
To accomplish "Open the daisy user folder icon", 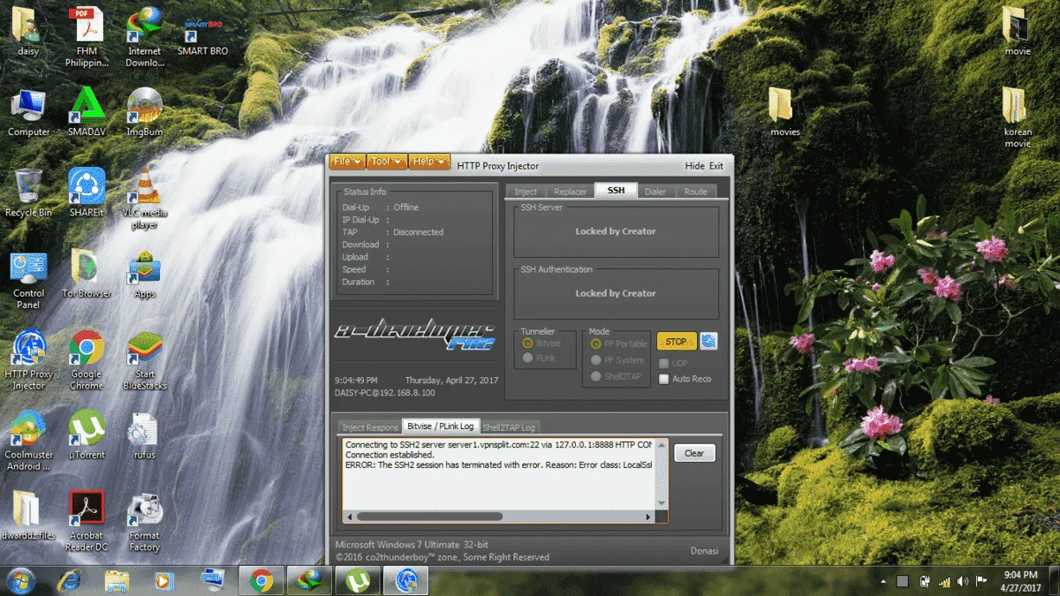I will point(27,33).
